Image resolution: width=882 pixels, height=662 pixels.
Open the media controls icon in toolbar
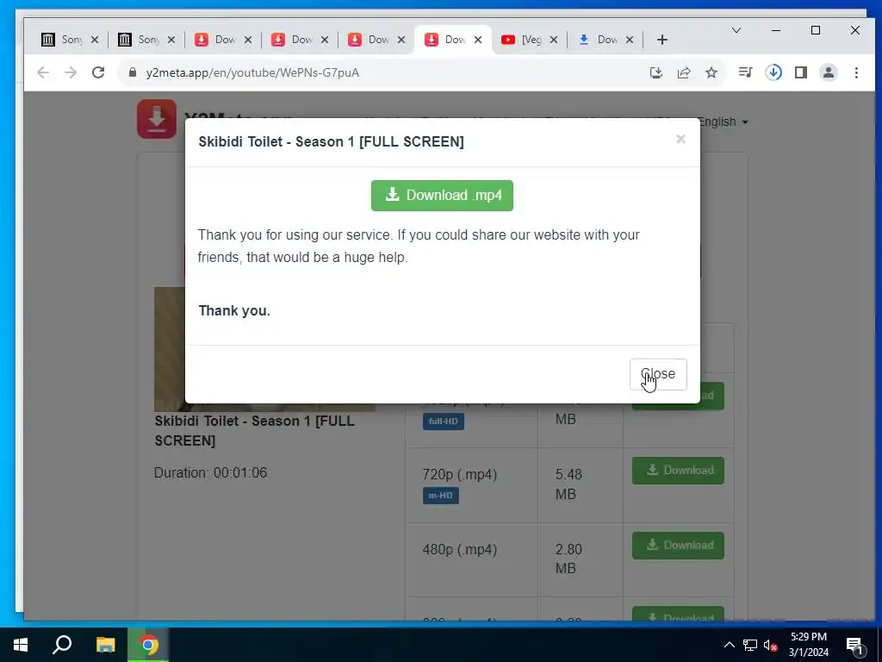pyautogui.click(x=745, y=72)
